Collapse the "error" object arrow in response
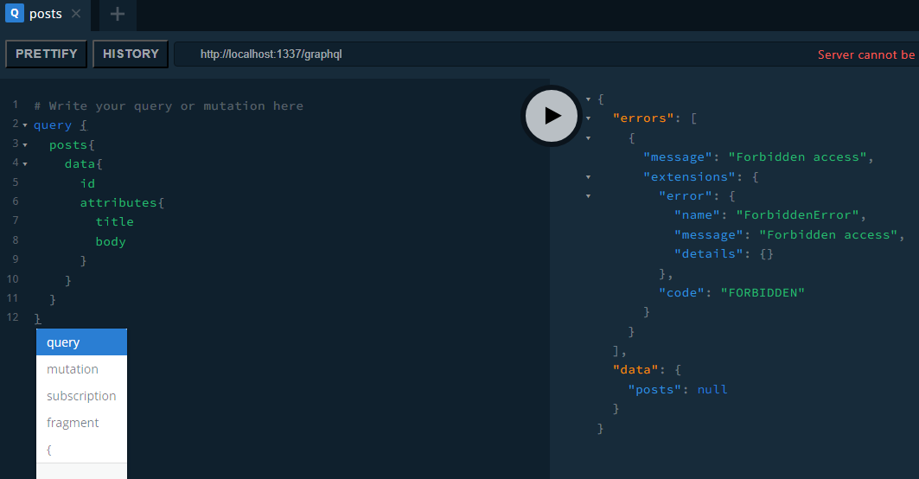This screenshot has width=919, height=479. point(588,196)
